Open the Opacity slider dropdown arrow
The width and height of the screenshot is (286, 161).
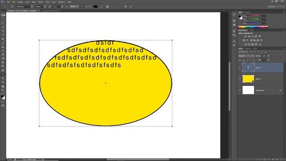[268, 56]
